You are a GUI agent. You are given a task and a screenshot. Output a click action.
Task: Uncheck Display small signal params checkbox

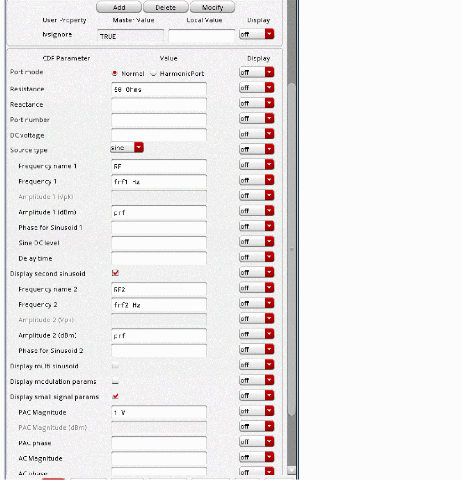point(115,396)
